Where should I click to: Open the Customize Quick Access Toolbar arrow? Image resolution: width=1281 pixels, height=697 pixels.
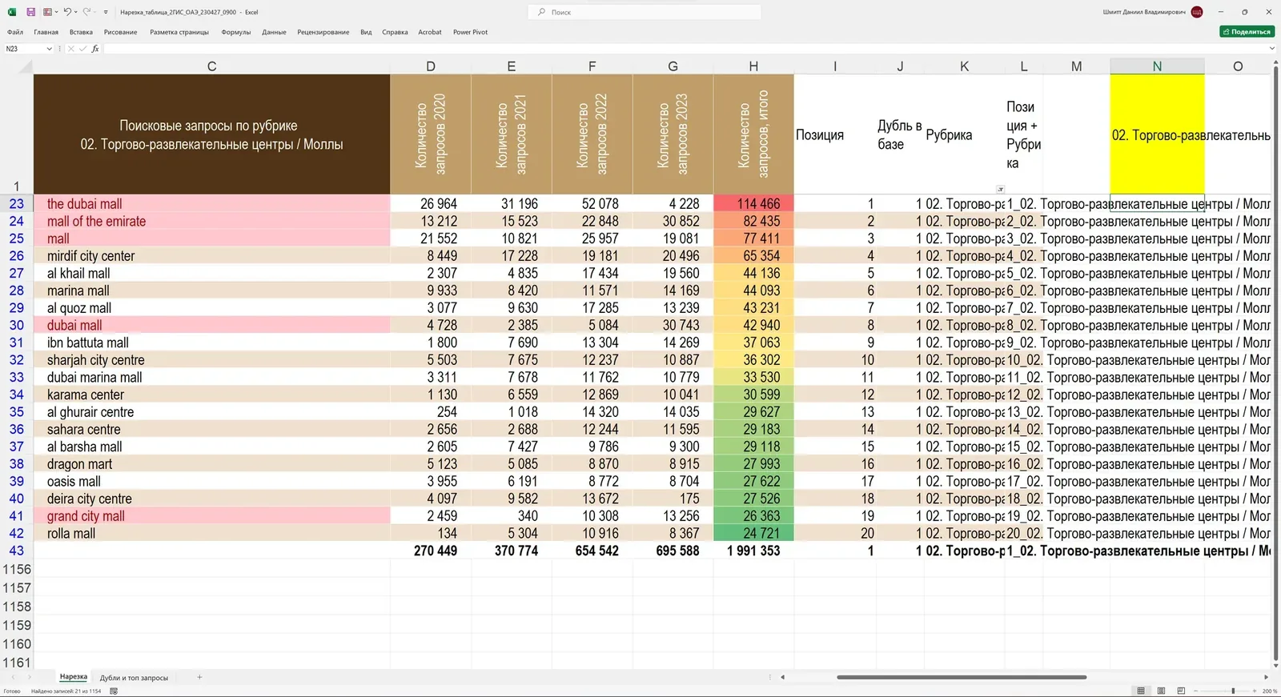(x=106, y=12)
